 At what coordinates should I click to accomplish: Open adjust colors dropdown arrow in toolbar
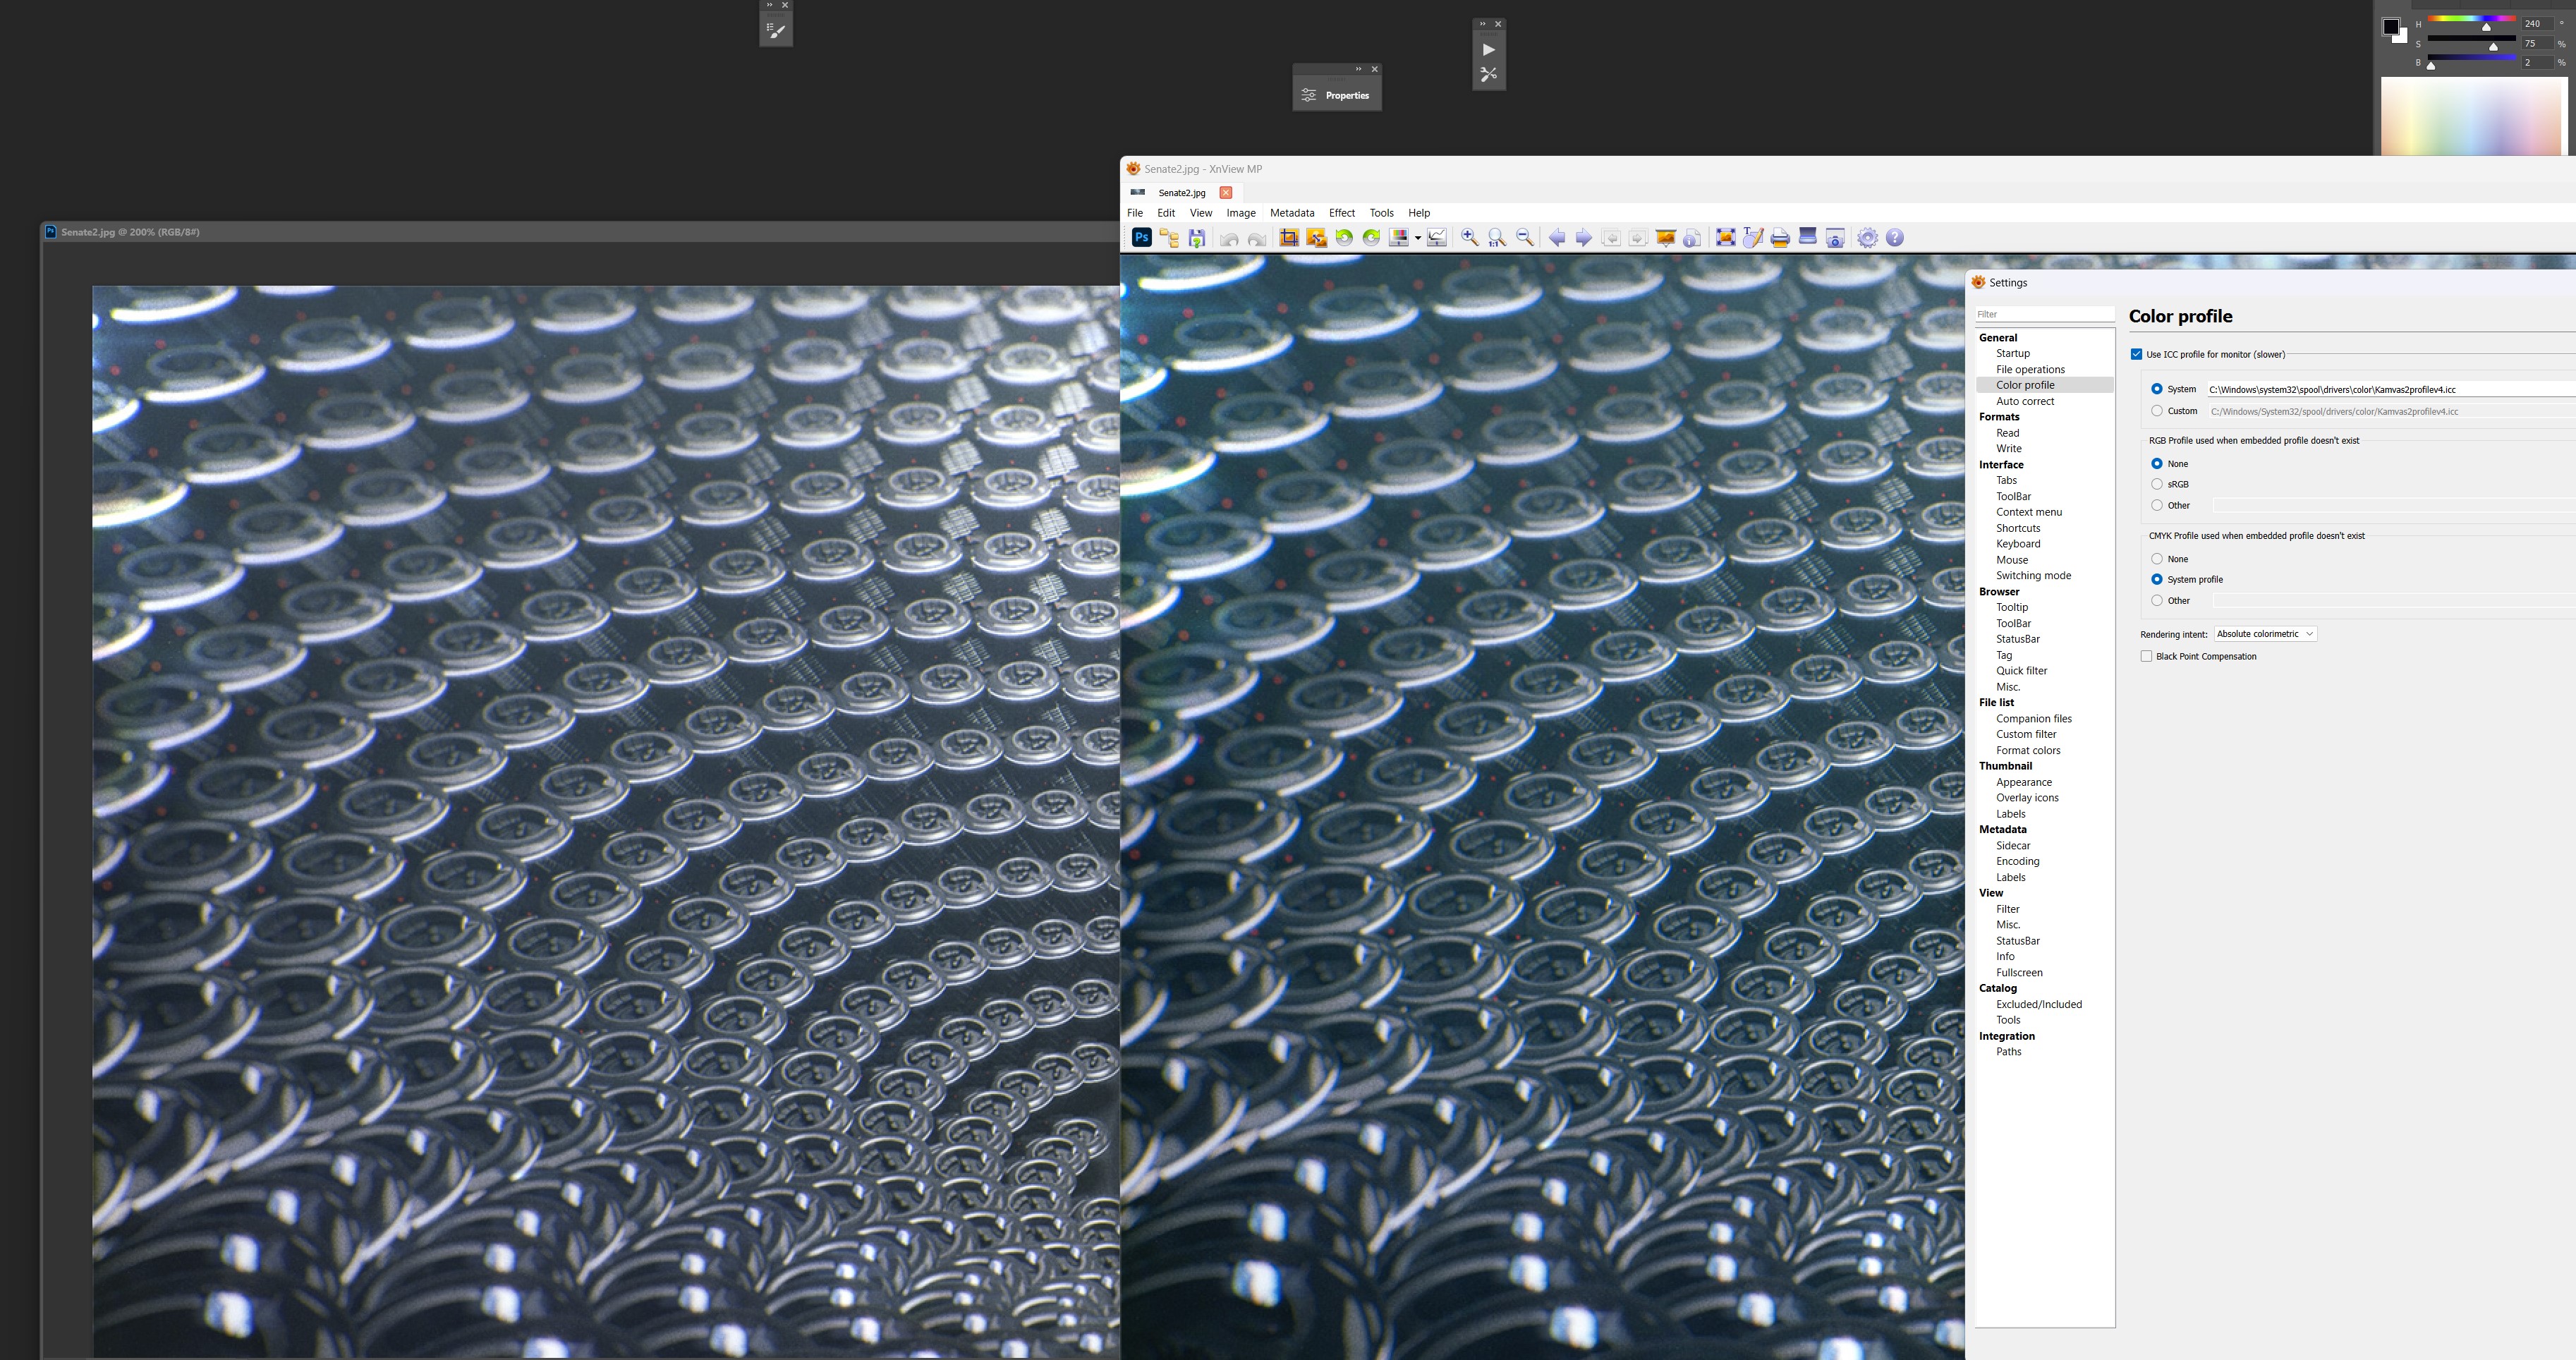point(1417,239)
